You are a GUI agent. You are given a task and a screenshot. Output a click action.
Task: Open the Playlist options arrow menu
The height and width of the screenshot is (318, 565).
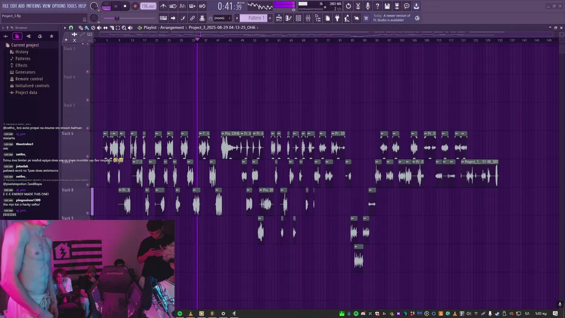point(65,28)
